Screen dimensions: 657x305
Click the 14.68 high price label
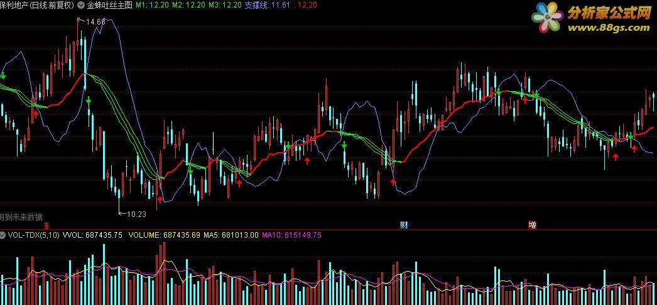click(95, 22)
